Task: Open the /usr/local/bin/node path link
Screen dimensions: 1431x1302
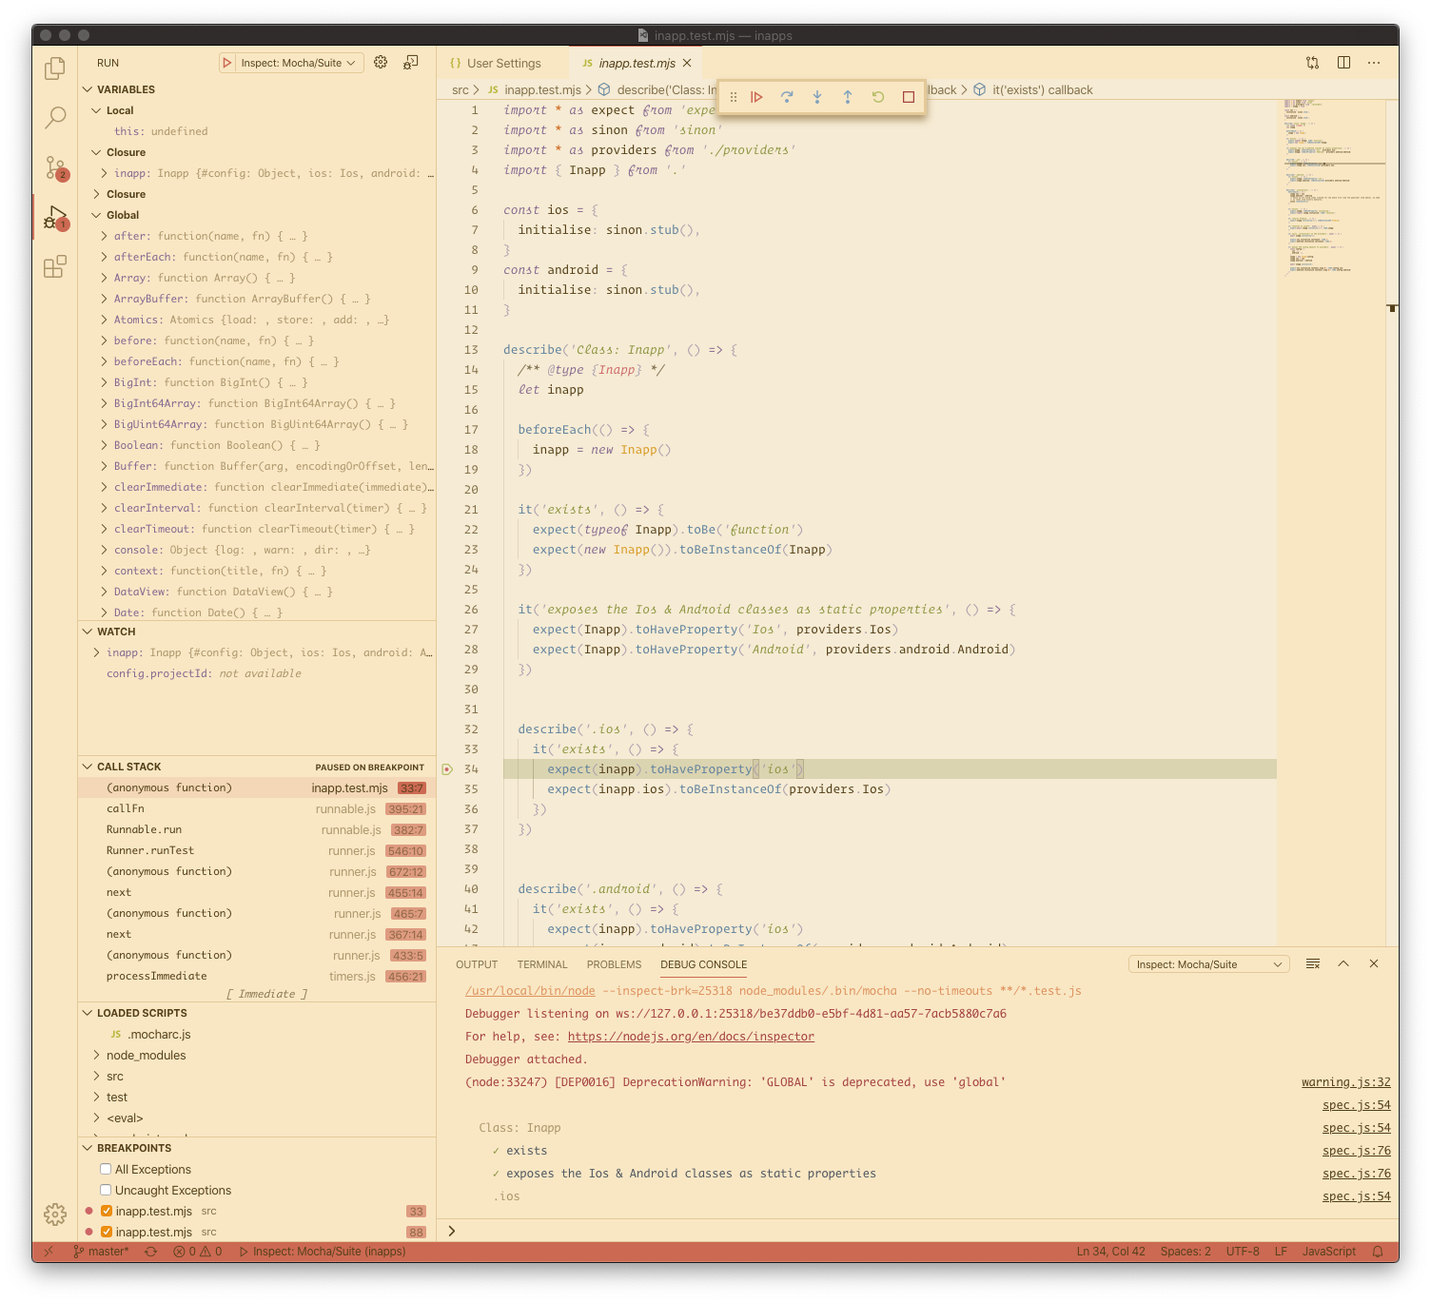Action: coord(530,991)
